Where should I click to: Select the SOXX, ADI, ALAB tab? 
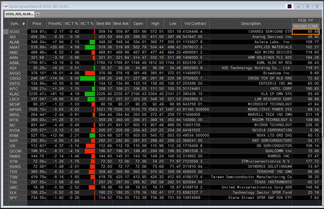[x=20, y=14]
